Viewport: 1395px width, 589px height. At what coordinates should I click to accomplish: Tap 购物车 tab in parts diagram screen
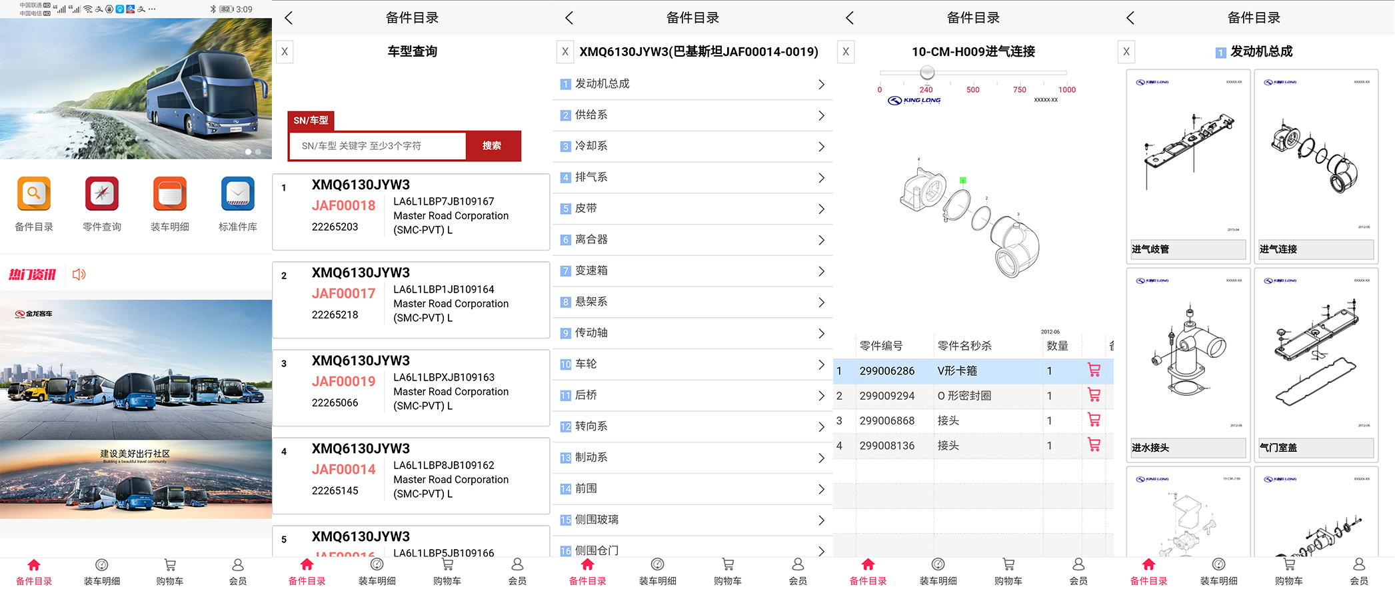click(x=1008, y=572)
